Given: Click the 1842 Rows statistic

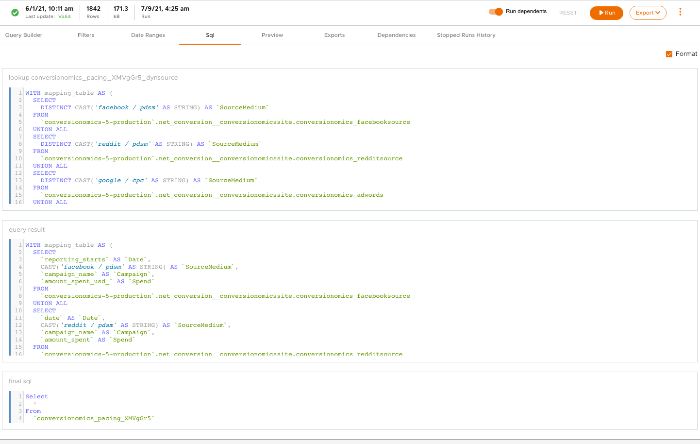Looking at the screenshot, I should tap(93, 12).
